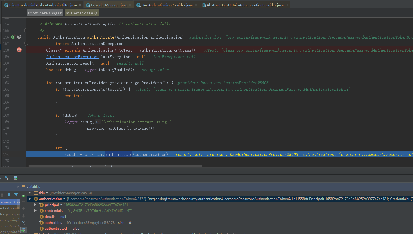Screen dimensions: 413x234
Task: Click the editor horizontal scrollbar
Action: (x=115, y=166)
